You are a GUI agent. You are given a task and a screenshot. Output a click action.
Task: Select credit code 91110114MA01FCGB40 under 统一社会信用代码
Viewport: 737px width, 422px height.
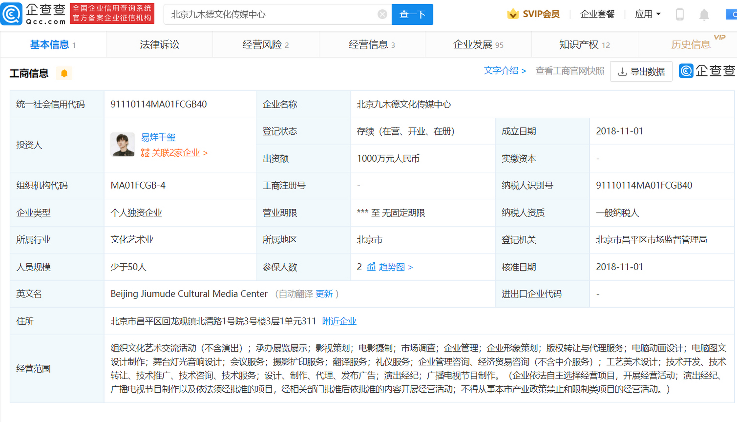(159, 104)
